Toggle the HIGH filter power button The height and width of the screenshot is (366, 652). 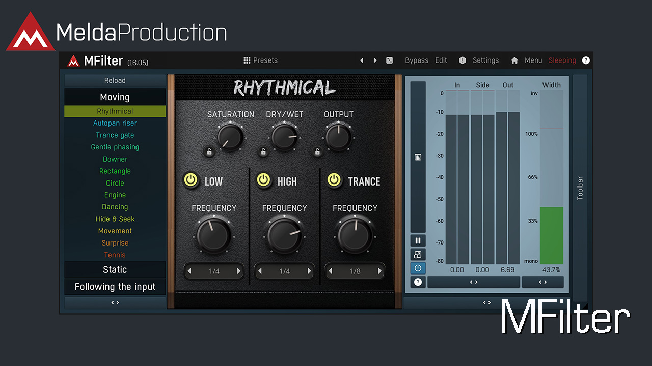click(263, 180)
